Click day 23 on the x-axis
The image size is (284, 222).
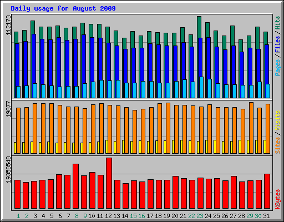[x=200, y=216]
